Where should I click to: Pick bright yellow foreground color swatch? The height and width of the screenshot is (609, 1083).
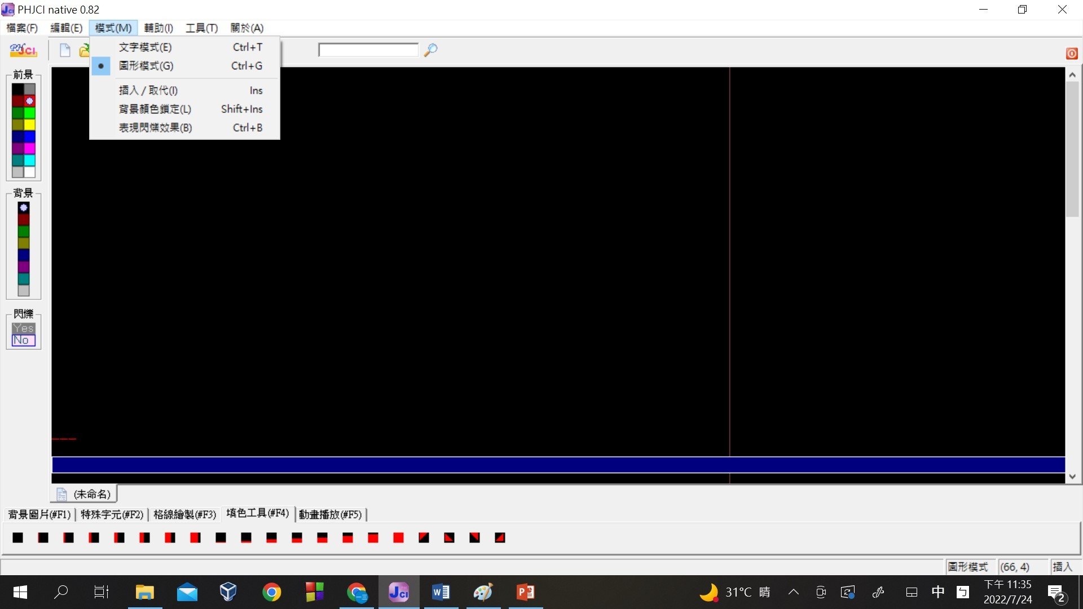(x=29, y=125)
